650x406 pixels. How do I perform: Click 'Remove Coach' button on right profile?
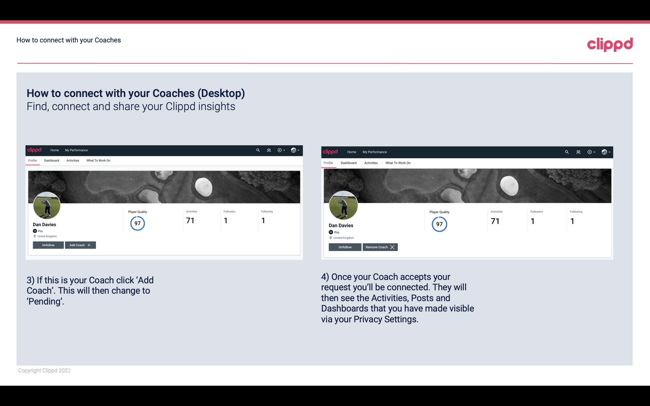(380, 247)
